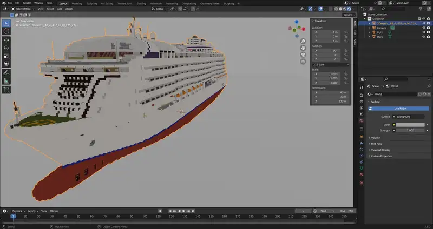The image size is (433, 229).
Task: Open the Render menu
Action: pyautogui.click(x=26, y=3)
